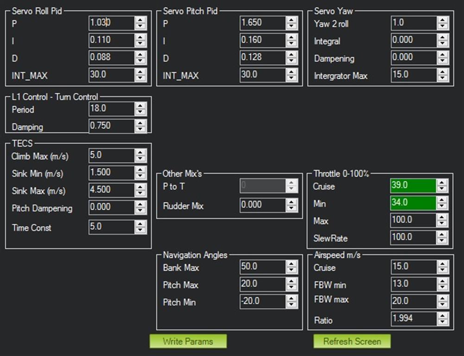Click Pitch Max navigation angle field
The height and width of the screenshot is (356, 464).
point(263,285)
